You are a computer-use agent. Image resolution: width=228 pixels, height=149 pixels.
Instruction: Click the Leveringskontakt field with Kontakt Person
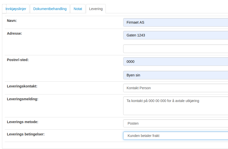(x=176, y=88)
